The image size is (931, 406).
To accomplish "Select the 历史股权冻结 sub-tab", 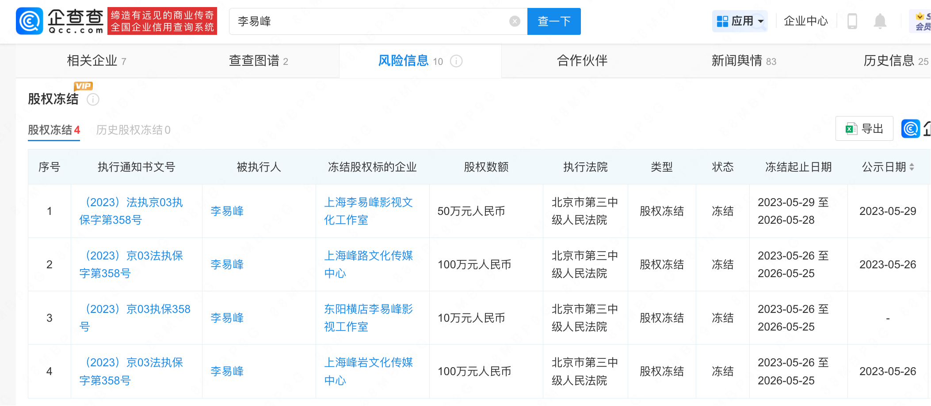I will point(133,130).
